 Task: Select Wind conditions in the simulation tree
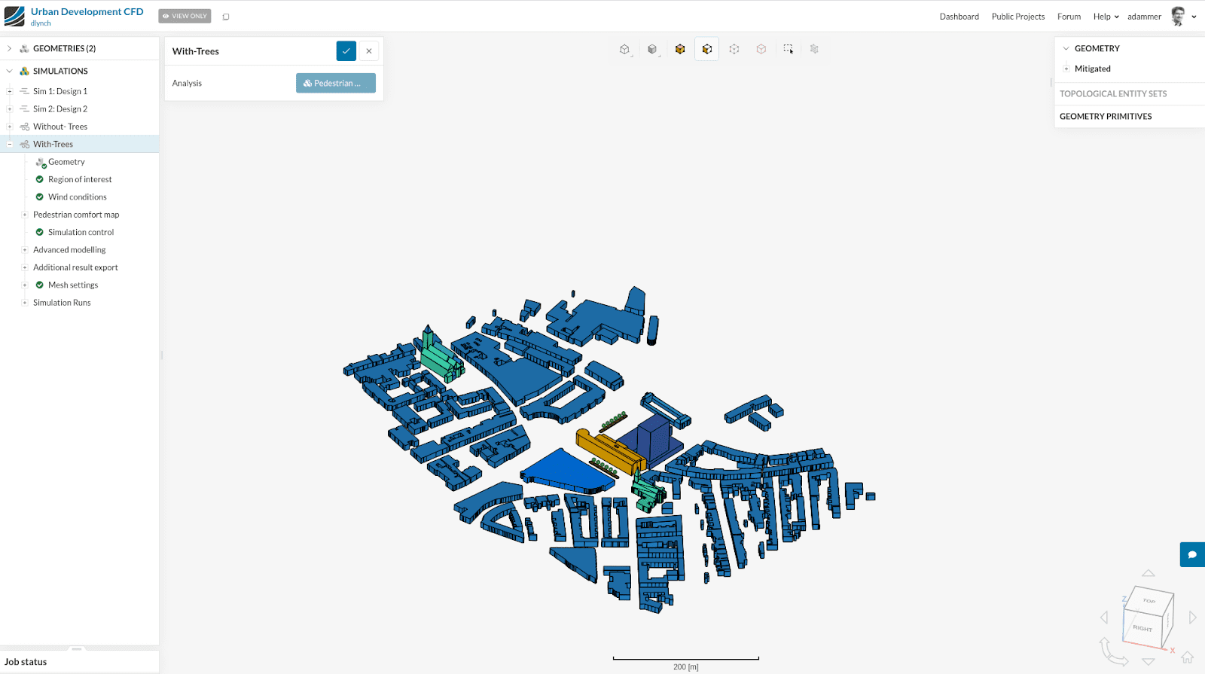click(78, 197)
